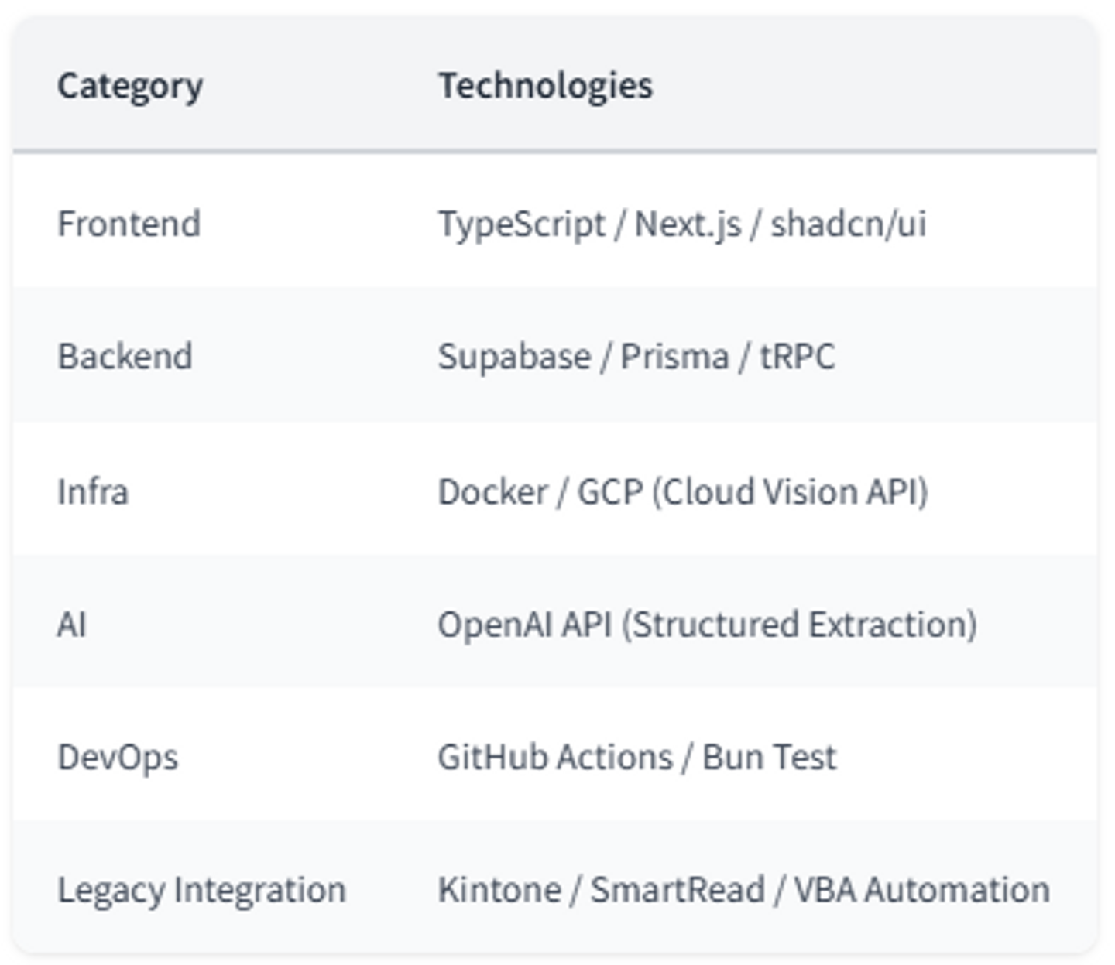Click the Supabase text in Backend row
The width and height of the screenshot is (1115, 965).
tap(514, 357)
